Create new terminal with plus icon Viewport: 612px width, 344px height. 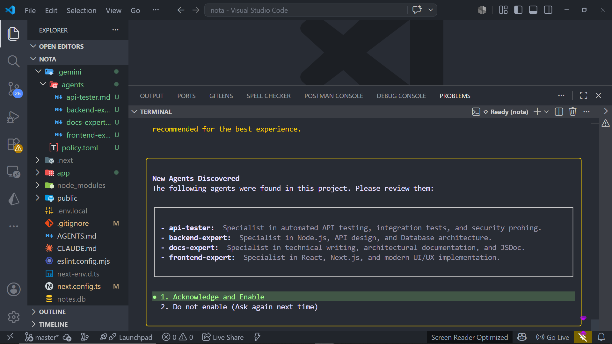537,112
